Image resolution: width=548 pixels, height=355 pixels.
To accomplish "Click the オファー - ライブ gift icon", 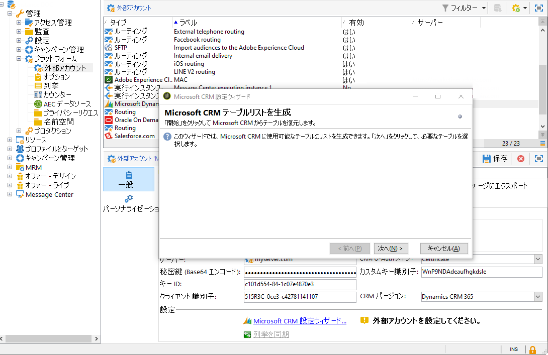I will coord(20,185).
